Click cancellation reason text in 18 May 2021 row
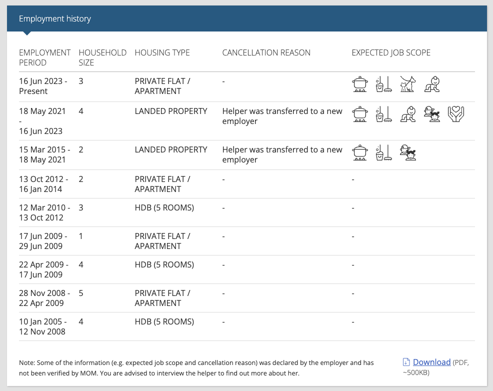Viewport: 493px width, 391px height. point(282,116)
